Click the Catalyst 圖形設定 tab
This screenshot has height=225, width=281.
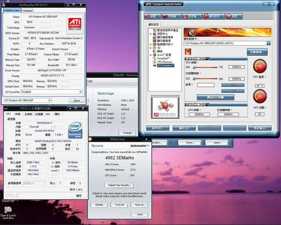coord(153,25)
